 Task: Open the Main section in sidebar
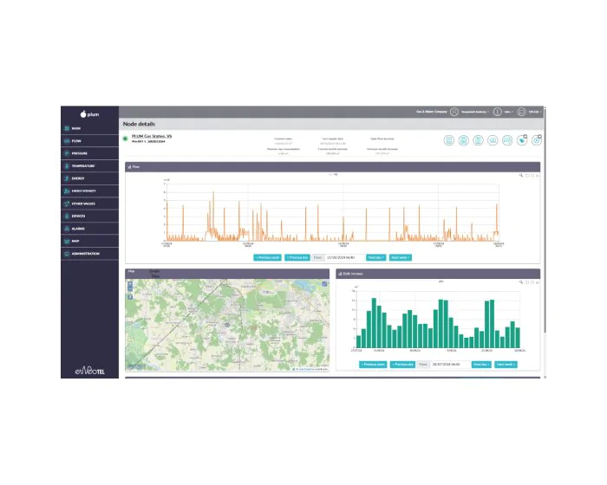coord(89,128)
